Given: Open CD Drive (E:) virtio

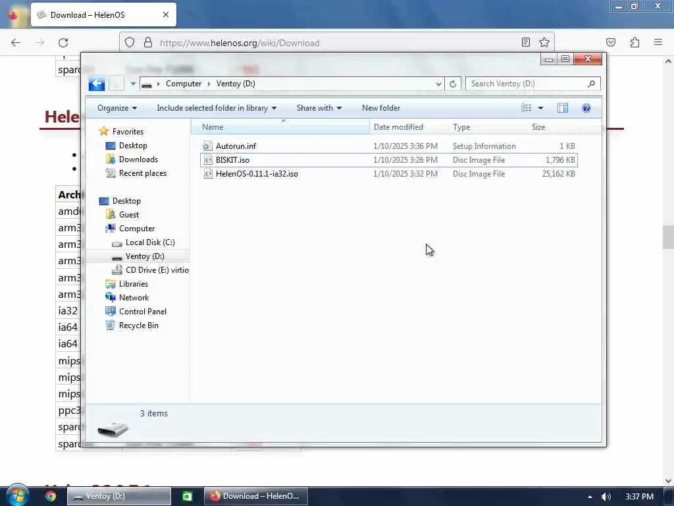Looking at the screenshot, I should click(x=157, y=270).
